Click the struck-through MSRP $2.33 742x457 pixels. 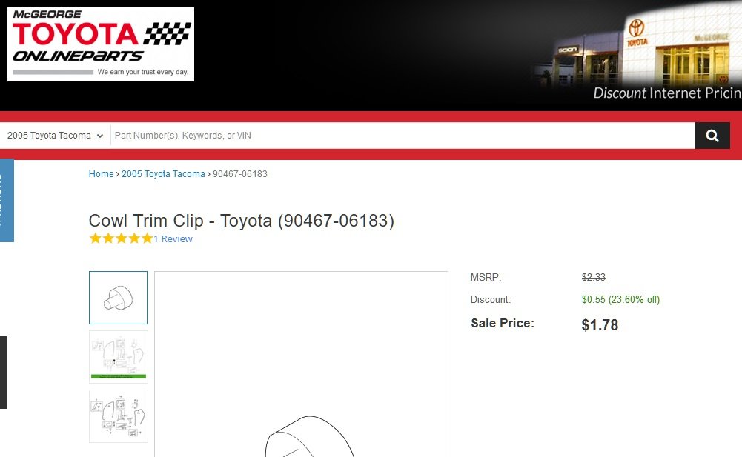(594, 277)
